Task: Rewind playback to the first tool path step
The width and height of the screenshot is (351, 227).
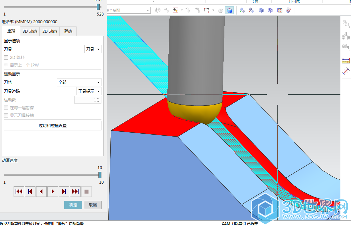Action: [x=19, y=192]
